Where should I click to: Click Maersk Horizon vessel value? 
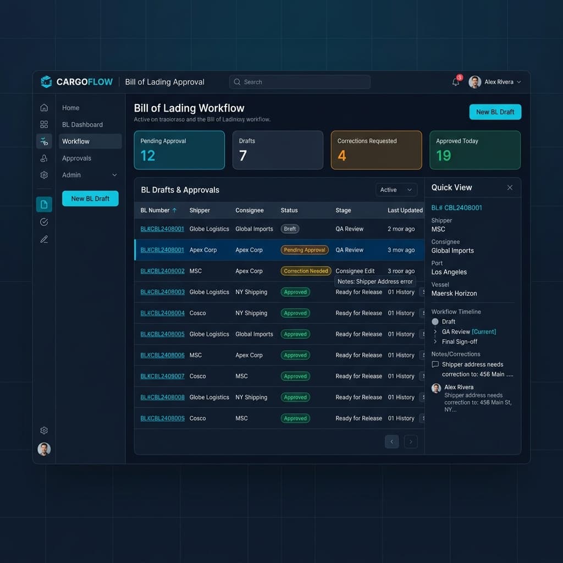(x=454, y=294)
